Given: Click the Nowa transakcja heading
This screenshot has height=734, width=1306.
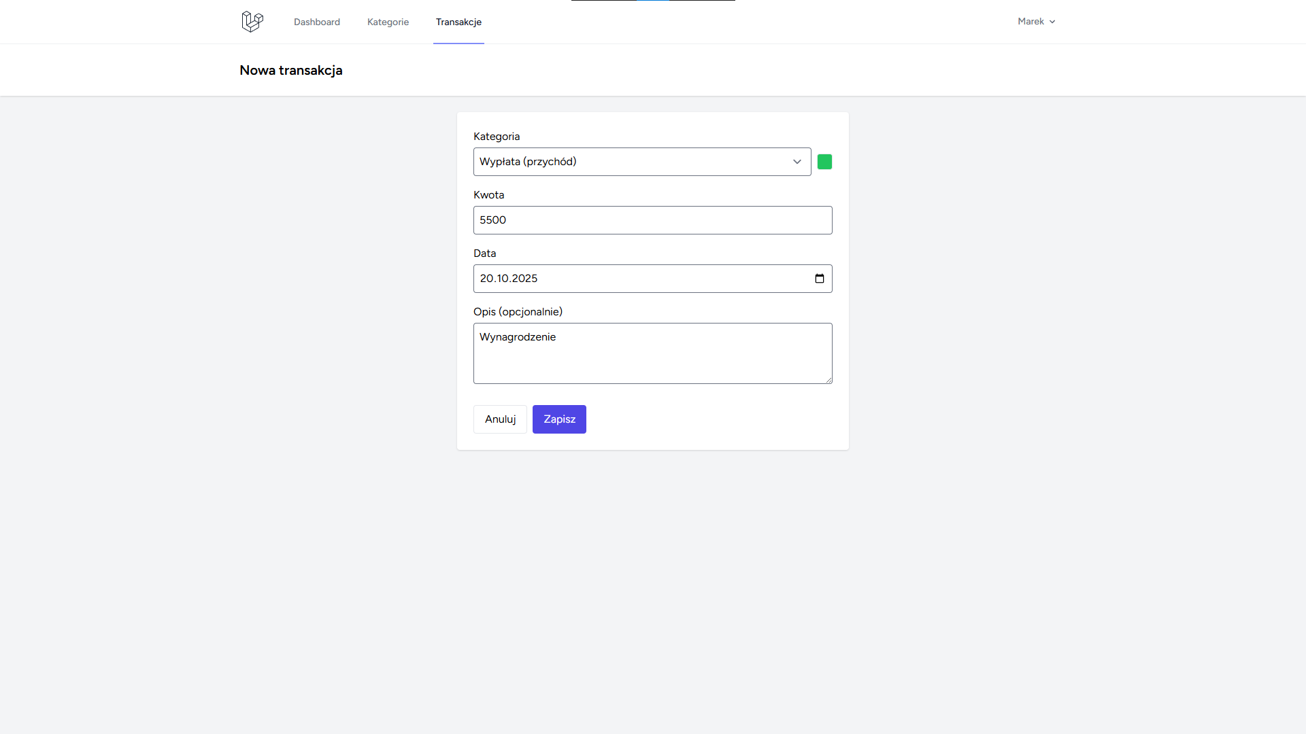Looking at the screenshot, I should pyautogui.click(x=291, y=71).
